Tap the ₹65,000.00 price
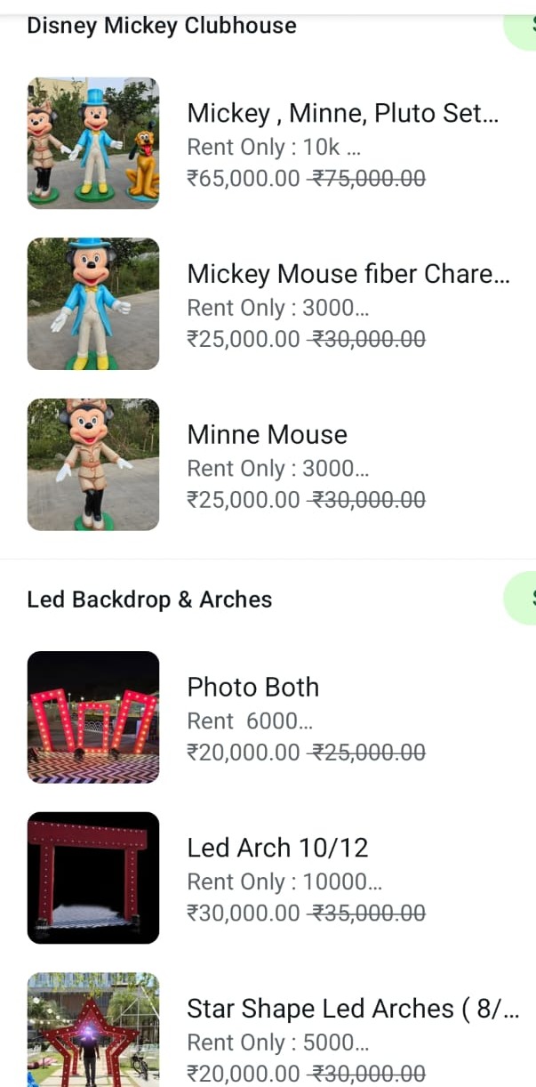Viewport: 536px width, 1087px height. (244, 179)
